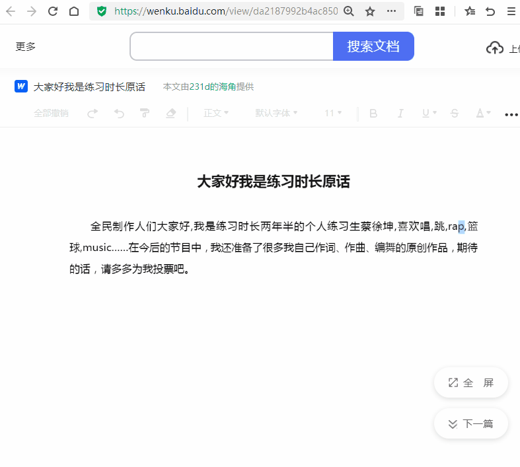The image size is (520, 467).
Task: Toggle italic formatting
Action: (x=400, y=114)
